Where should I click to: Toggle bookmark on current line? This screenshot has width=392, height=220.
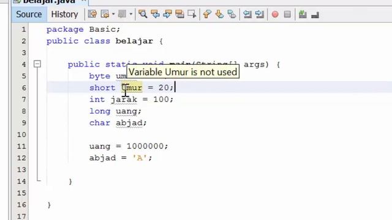(232, 14)
